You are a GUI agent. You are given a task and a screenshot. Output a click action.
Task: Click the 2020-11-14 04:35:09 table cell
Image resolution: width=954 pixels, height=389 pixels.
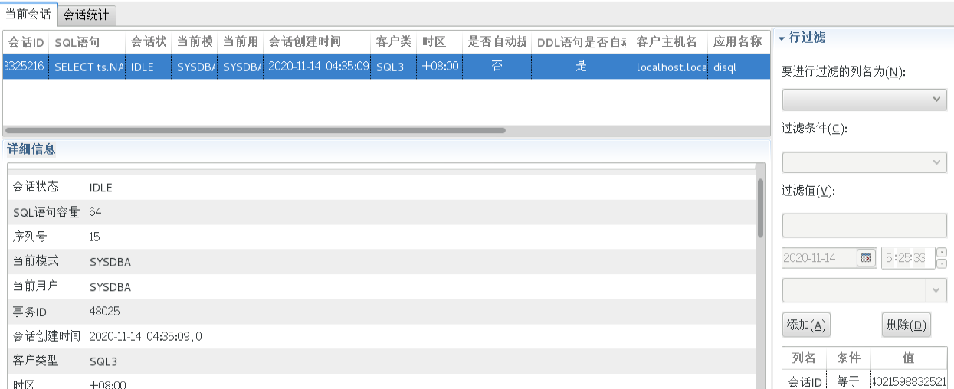317,67
